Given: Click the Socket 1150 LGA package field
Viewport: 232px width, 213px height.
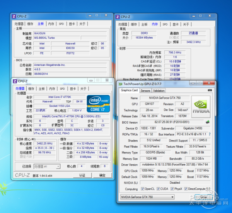Looking at the screenshot, I should point(60,106).
